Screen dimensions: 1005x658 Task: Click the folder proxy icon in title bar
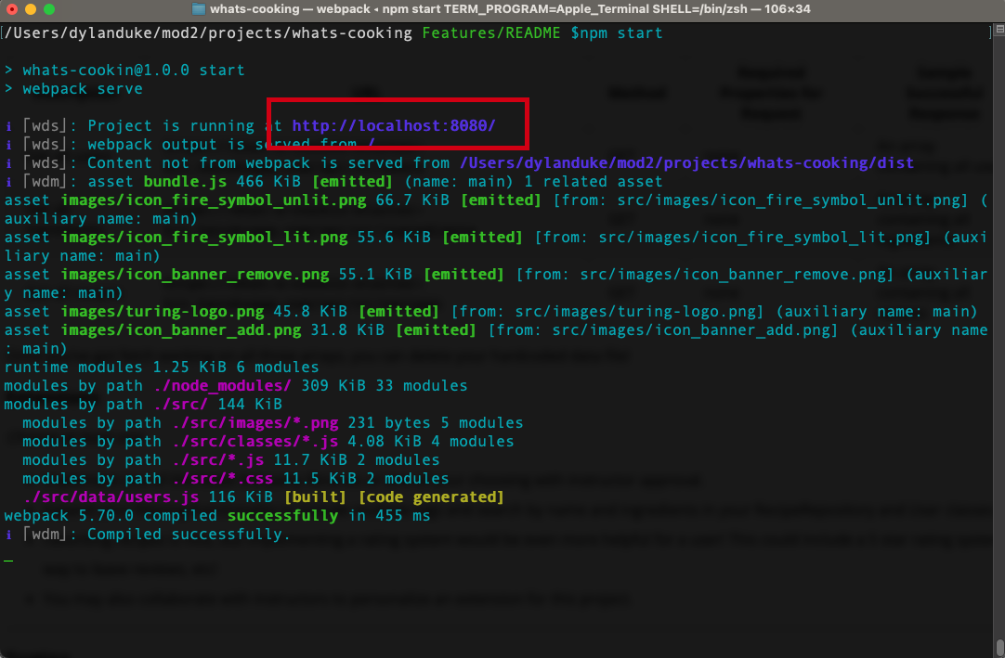click(199, 9)
